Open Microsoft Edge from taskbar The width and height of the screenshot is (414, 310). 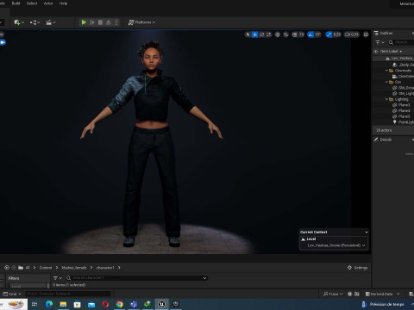49,304
